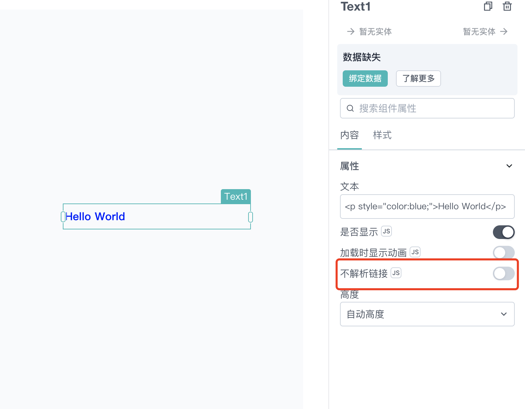The image size is (525, 409).
Task: Focus the 搜索组件属性 search field
Action: tap(427, 108)
